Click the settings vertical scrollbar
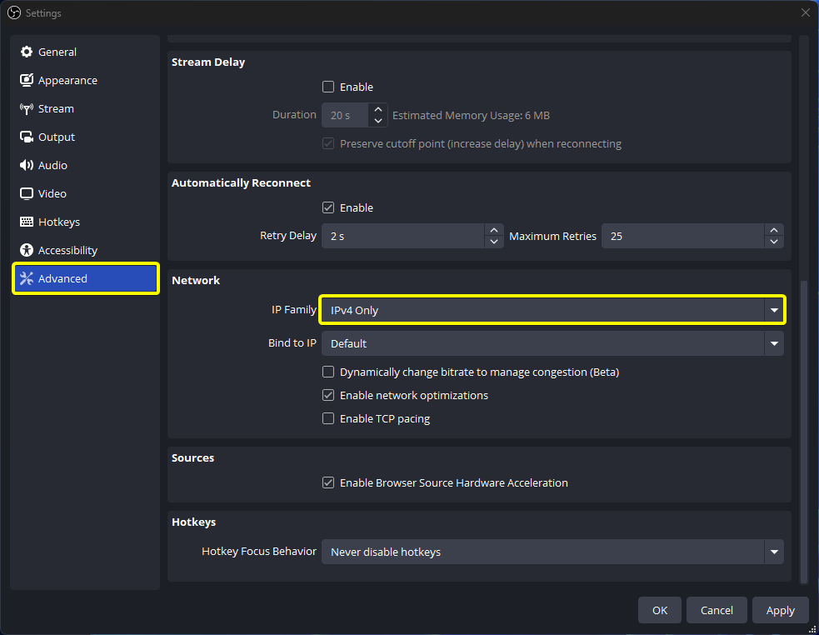The image size is (819, 635). [x=804, y=431]
